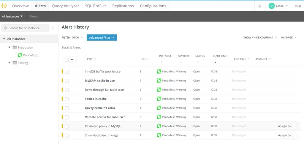Open the MyISAM cache in use alert
The image size is (304, 145).
point(100,80)
